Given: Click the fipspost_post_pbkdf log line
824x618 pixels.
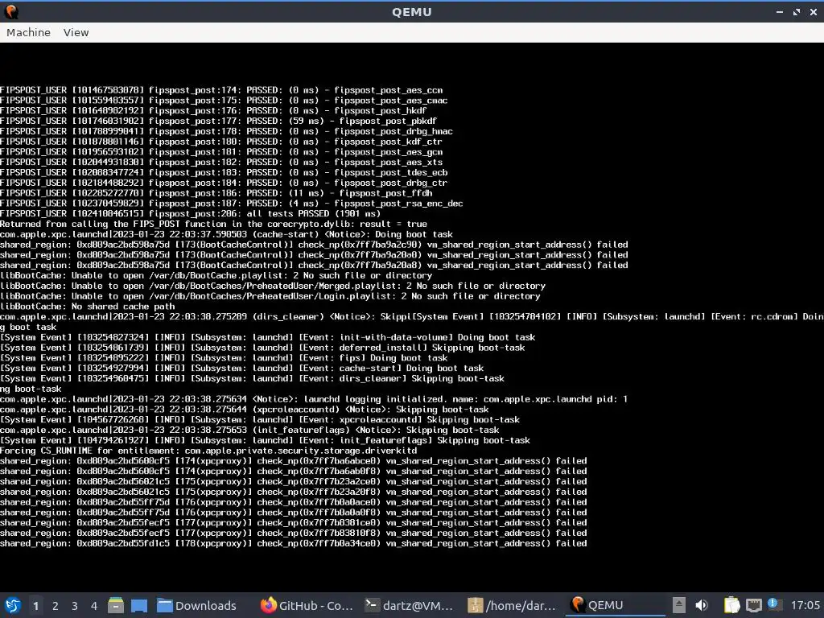Looking at the screenshot, I should pos(219,121).
